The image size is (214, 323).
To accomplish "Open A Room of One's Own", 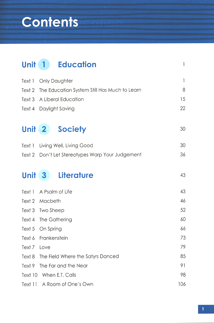I will [67, 284].
